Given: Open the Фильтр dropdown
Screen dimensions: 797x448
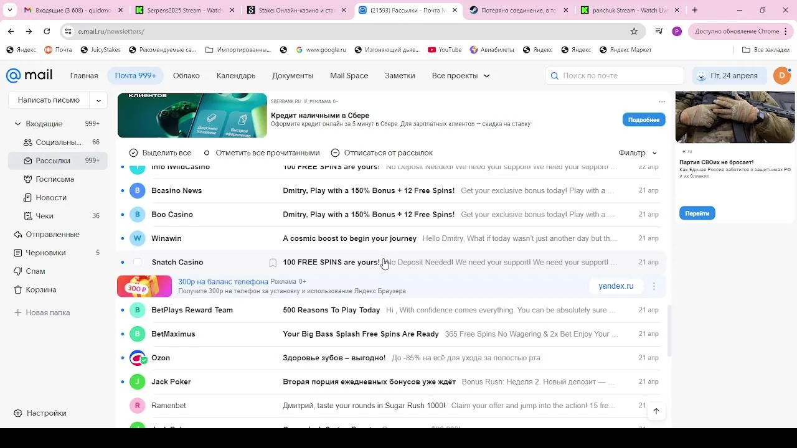Looking at the screenshot, I should (x=638, y=153).
